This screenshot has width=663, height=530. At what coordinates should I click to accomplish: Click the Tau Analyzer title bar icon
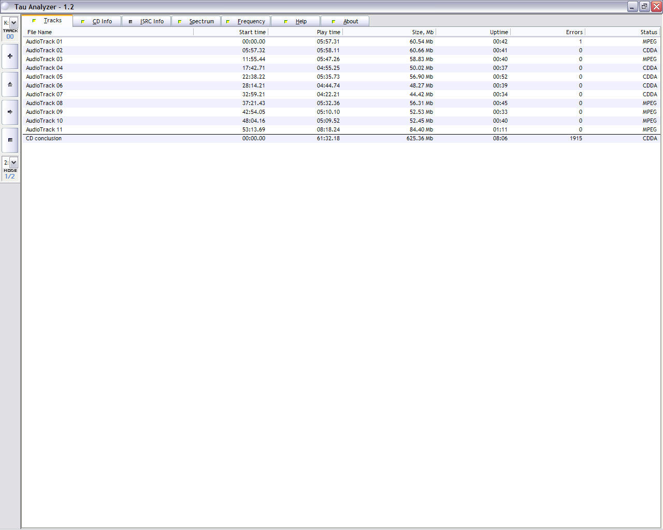click(x=6, y=7)
